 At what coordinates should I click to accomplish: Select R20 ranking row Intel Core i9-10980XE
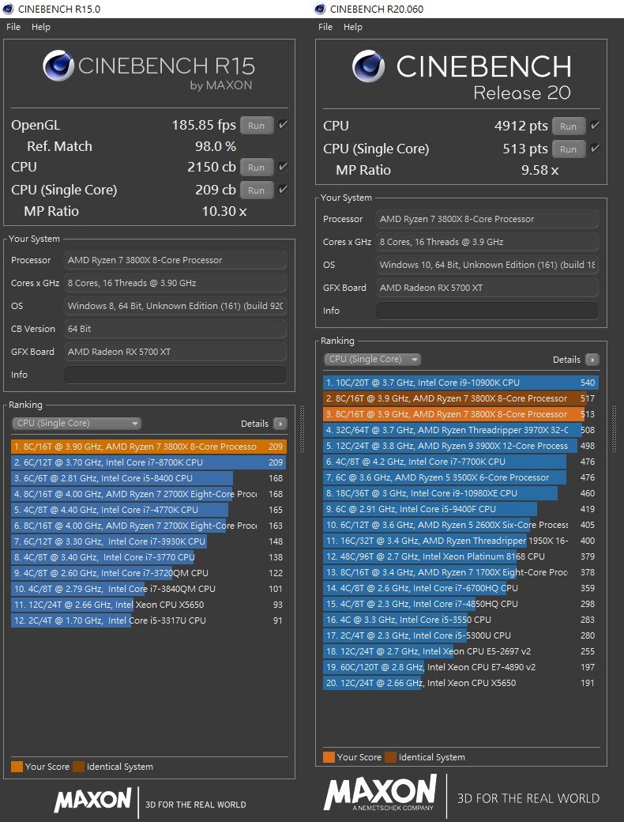[461, 493]
